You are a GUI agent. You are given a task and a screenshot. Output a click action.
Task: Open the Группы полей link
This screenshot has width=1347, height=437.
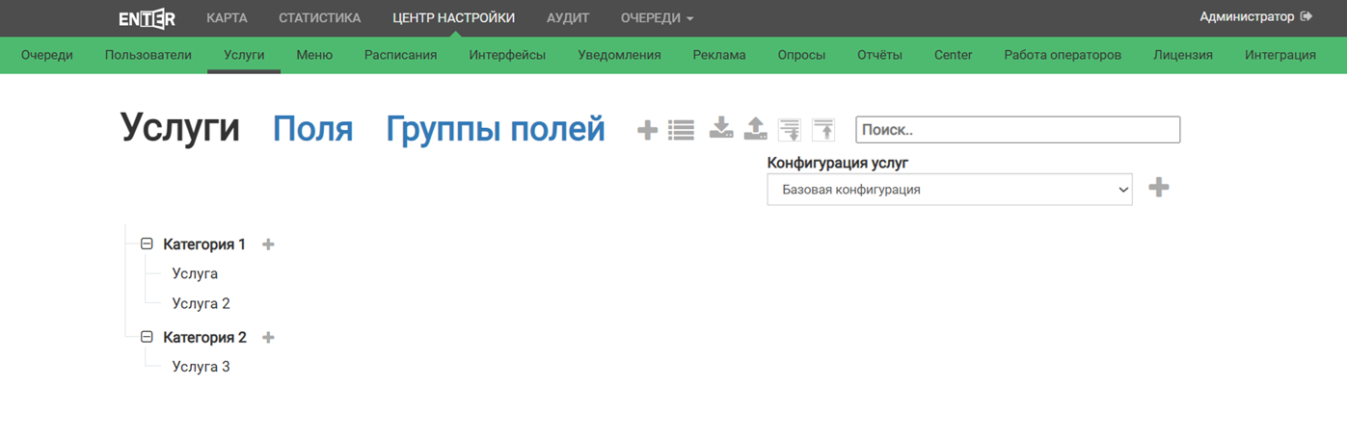pos(495,129)
